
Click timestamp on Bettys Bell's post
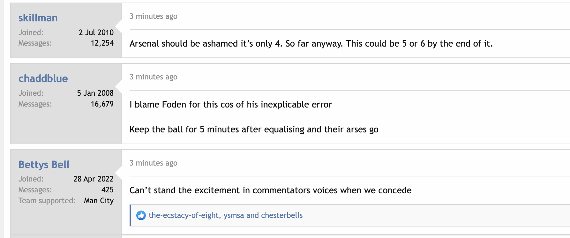[154, 163]
